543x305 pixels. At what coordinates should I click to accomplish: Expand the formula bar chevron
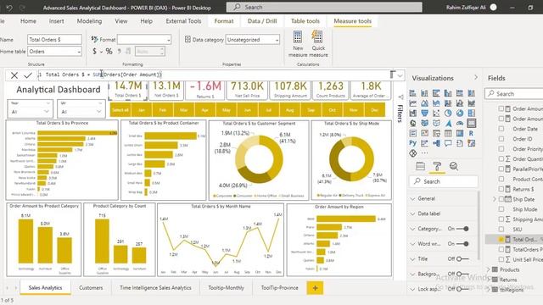(x=400, y=75)
